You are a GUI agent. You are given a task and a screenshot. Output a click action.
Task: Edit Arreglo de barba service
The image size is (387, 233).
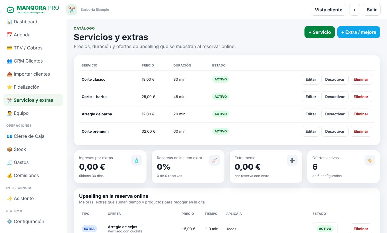pyautogui.click(x=311, y=114)
